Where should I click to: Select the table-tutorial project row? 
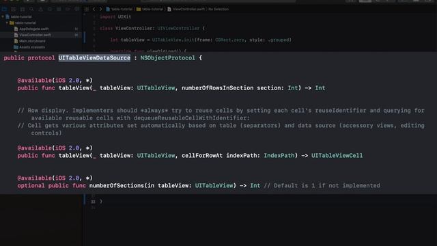[41, 16]
